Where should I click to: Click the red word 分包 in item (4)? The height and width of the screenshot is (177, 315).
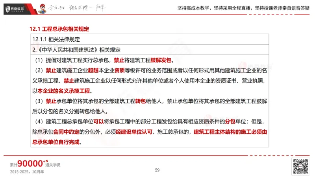click(230, 122)
